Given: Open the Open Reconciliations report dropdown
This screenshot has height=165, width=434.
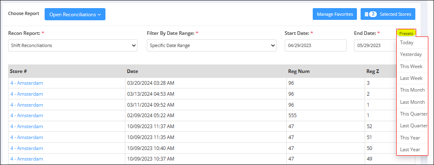Looking at the screenshot, I should pyautogui.click(x=75, y=15).
